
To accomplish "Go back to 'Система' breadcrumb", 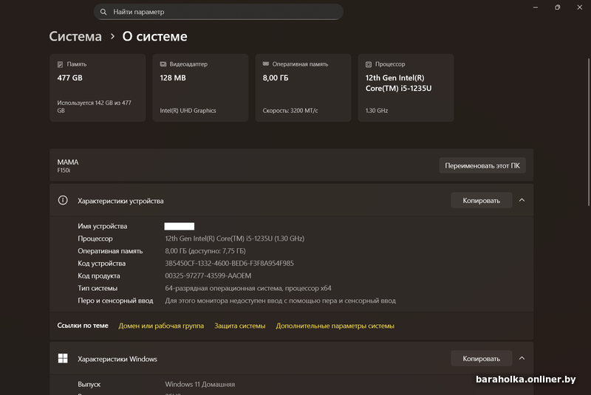I will point(75,36).
